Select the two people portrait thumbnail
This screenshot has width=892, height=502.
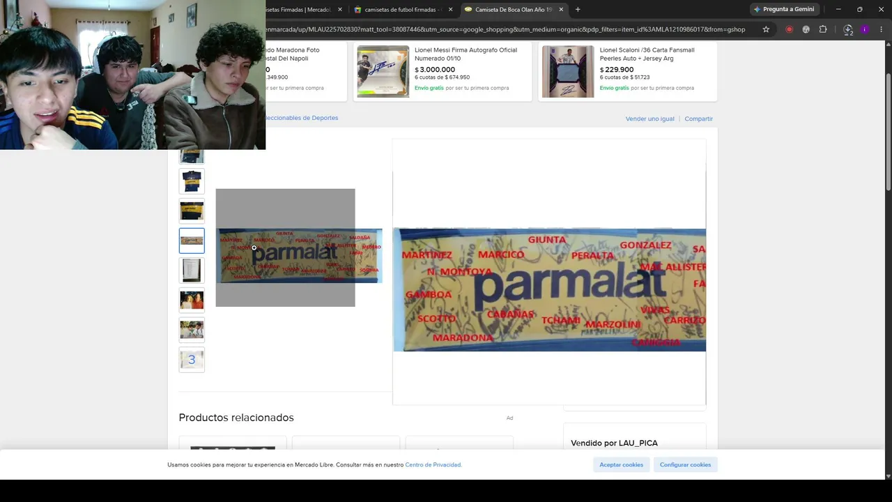[x=192, y=300]
